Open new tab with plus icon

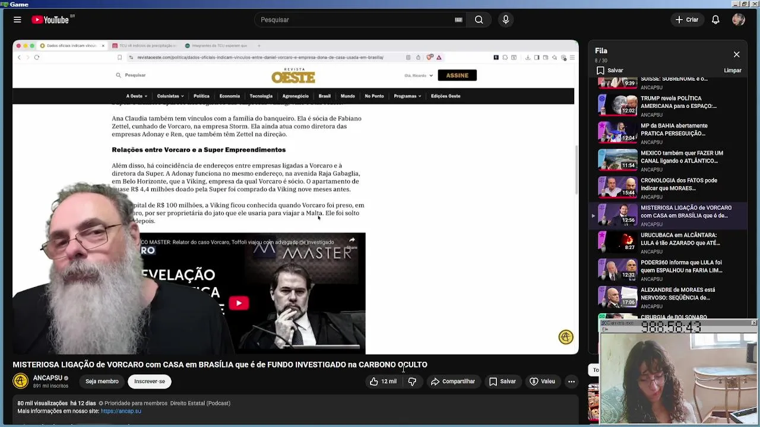[259, 46]
